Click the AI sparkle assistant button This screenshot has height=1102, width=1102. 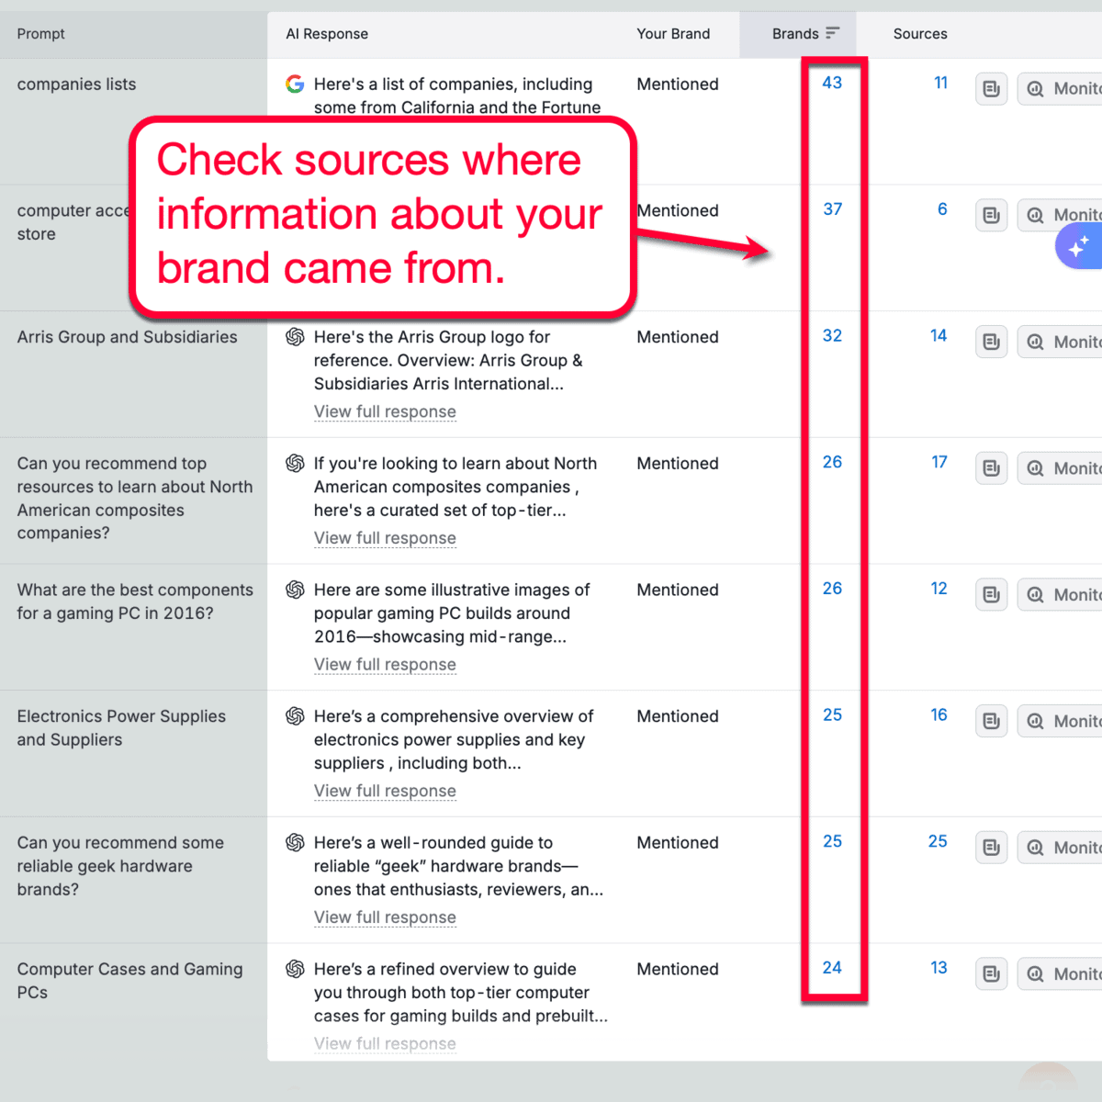1082,245
